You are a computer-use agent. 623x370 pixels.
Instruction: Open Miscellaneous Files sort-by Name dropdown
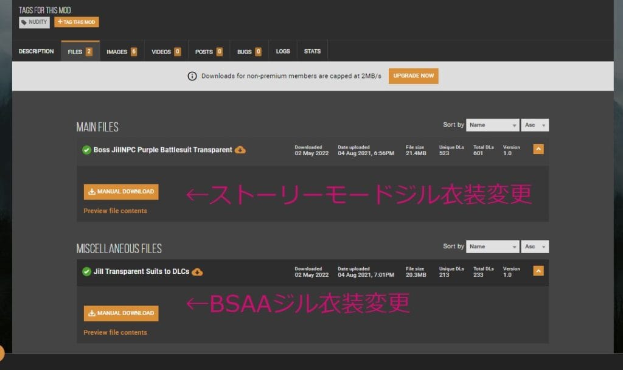[x=492, y=246]
